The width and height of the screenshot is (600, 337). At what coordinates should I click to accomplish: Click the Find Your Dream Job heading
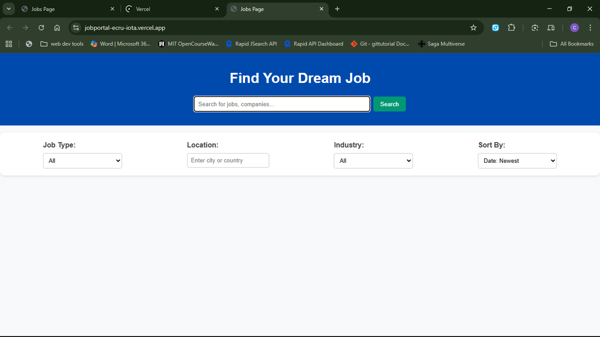pos(300,78)
